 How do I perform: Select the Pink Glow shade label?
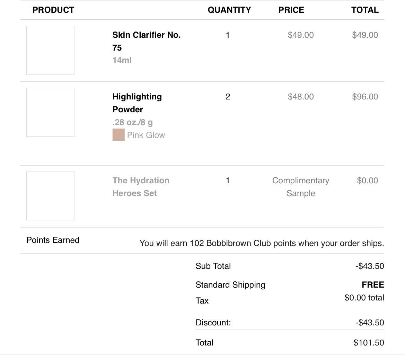pyautogui.click(x=146, y=135)
